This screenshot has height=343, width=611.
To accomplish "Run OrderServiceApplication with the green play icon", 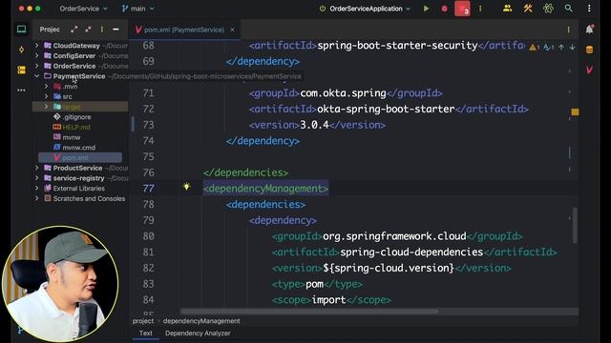I will (426, 9).
